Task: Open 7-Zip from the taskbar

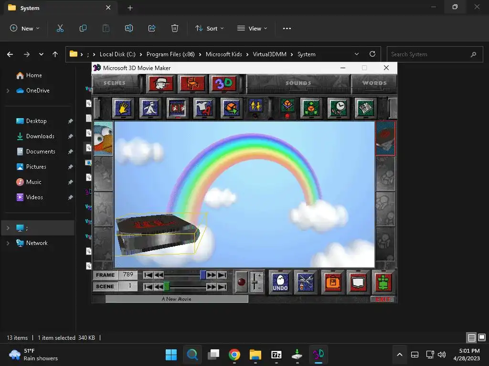Action: [276, 355]
